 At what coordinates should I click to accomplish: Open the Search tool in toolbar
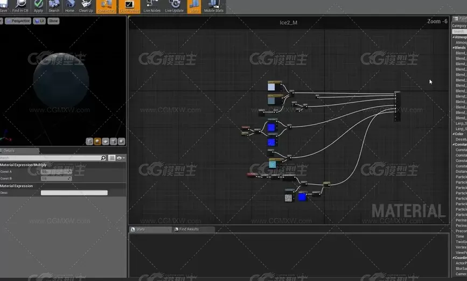click(x=54, y=6)
